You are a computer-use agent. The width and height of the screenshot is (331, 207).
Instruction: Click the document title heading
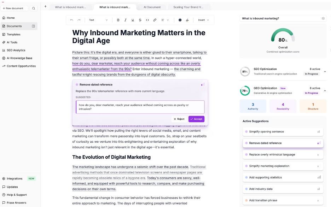tap(139, 37)
